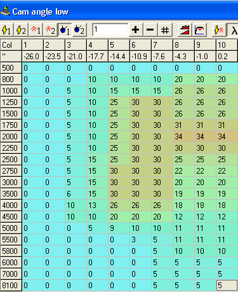Click the lightning with red arrows icon
Viewport: 238px width, 292px height.
pyautogui.click(x=219, y=30)
